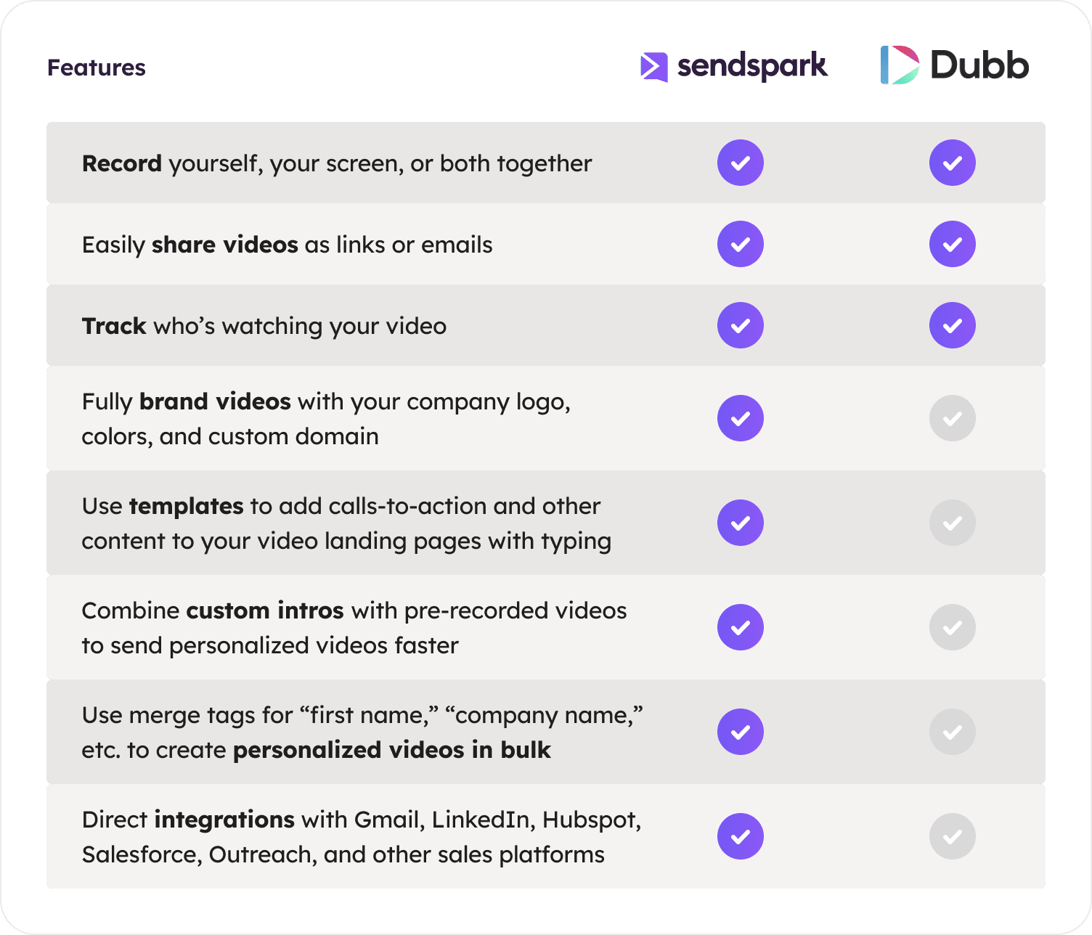Click Sendspark checkmark for custom intros row
Viewport: 1092px width, 935px height.
click(x=741, y=627)
